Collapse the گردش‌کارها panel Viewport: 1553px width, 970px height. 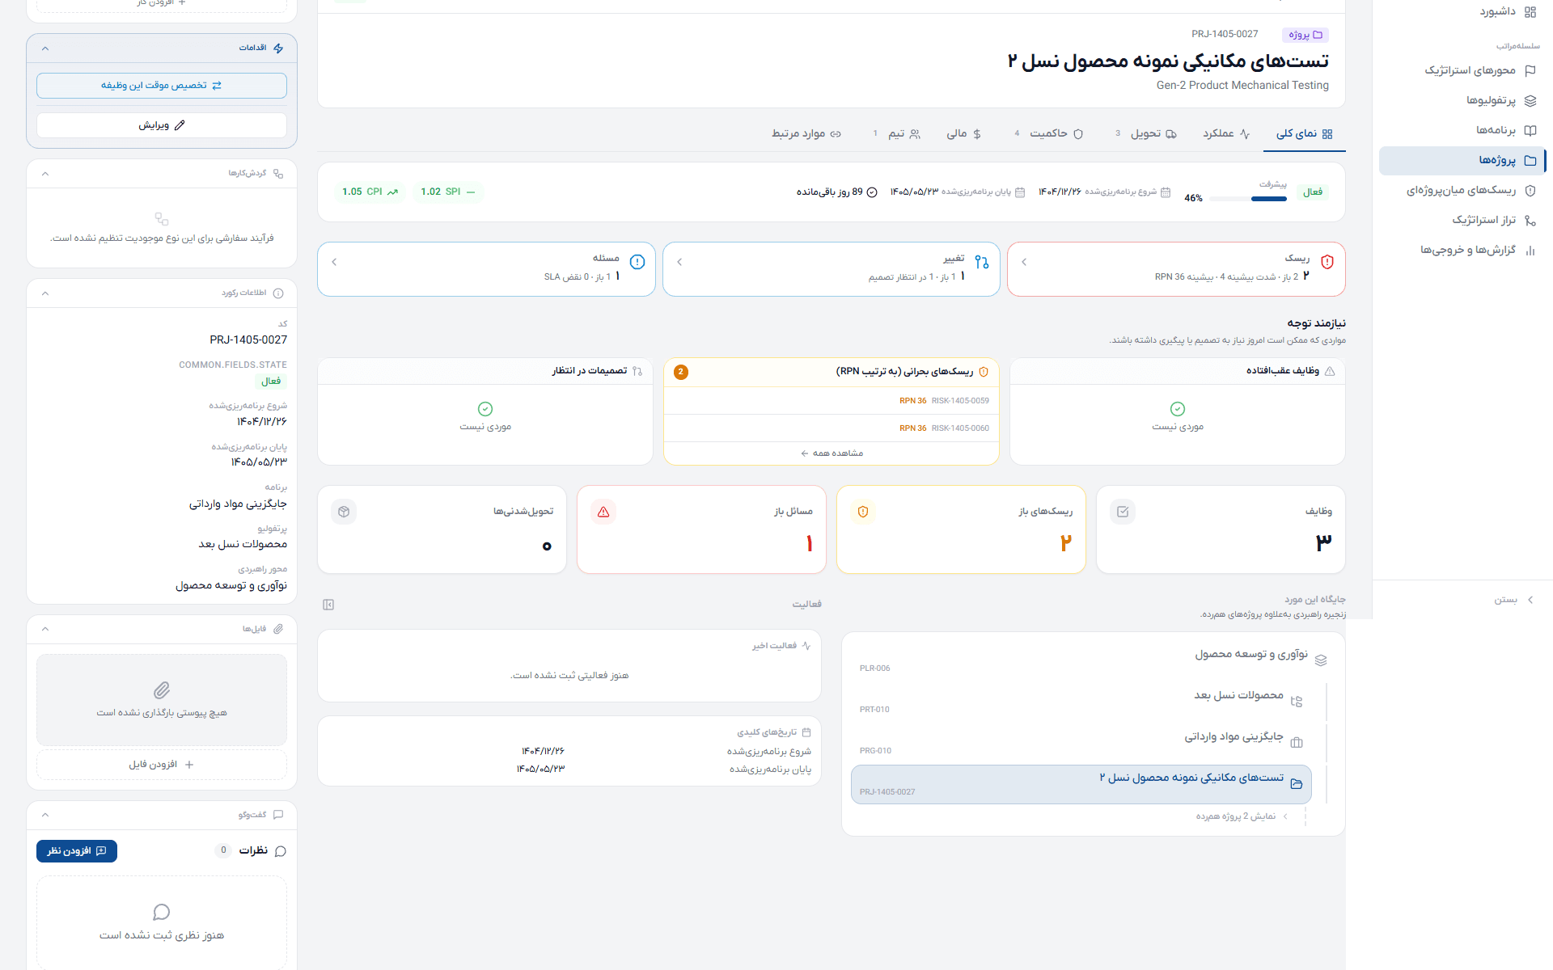45,174
